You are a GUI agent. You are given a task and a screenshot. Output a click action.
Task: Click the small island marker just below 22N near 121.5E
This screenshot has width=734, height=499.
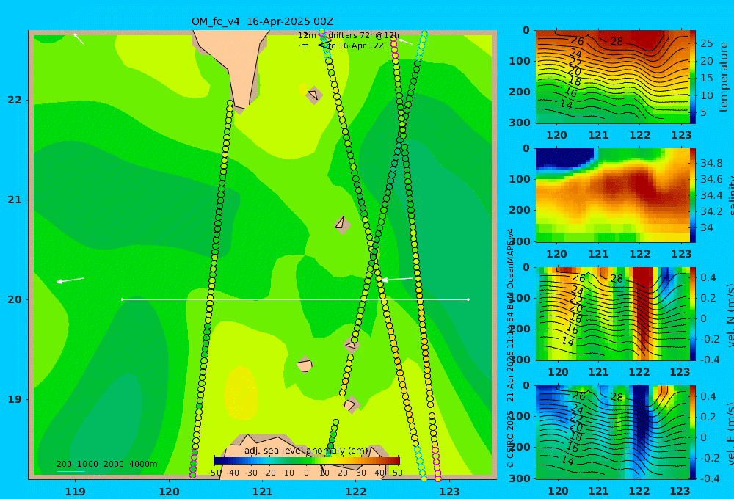click(x=314, y=95)
